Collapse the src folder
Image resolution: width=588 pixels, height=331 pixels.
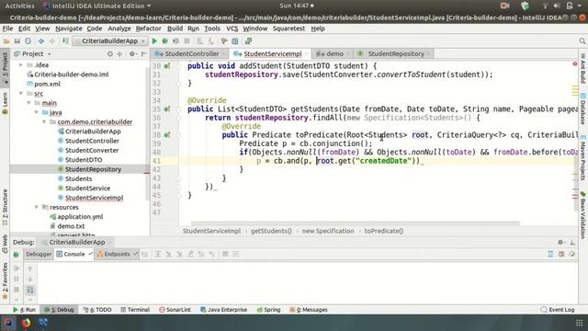(x=21, y=94)
